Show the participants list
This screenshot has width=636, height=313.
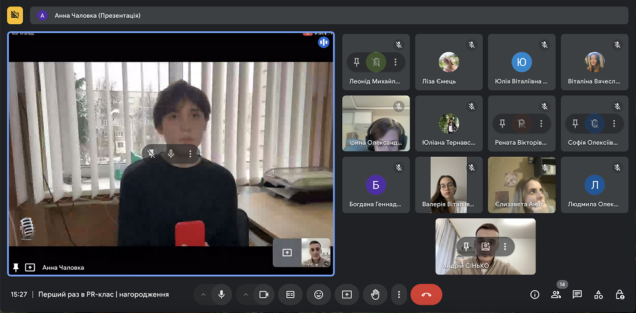pyautogui.click(x=556, y=295)
